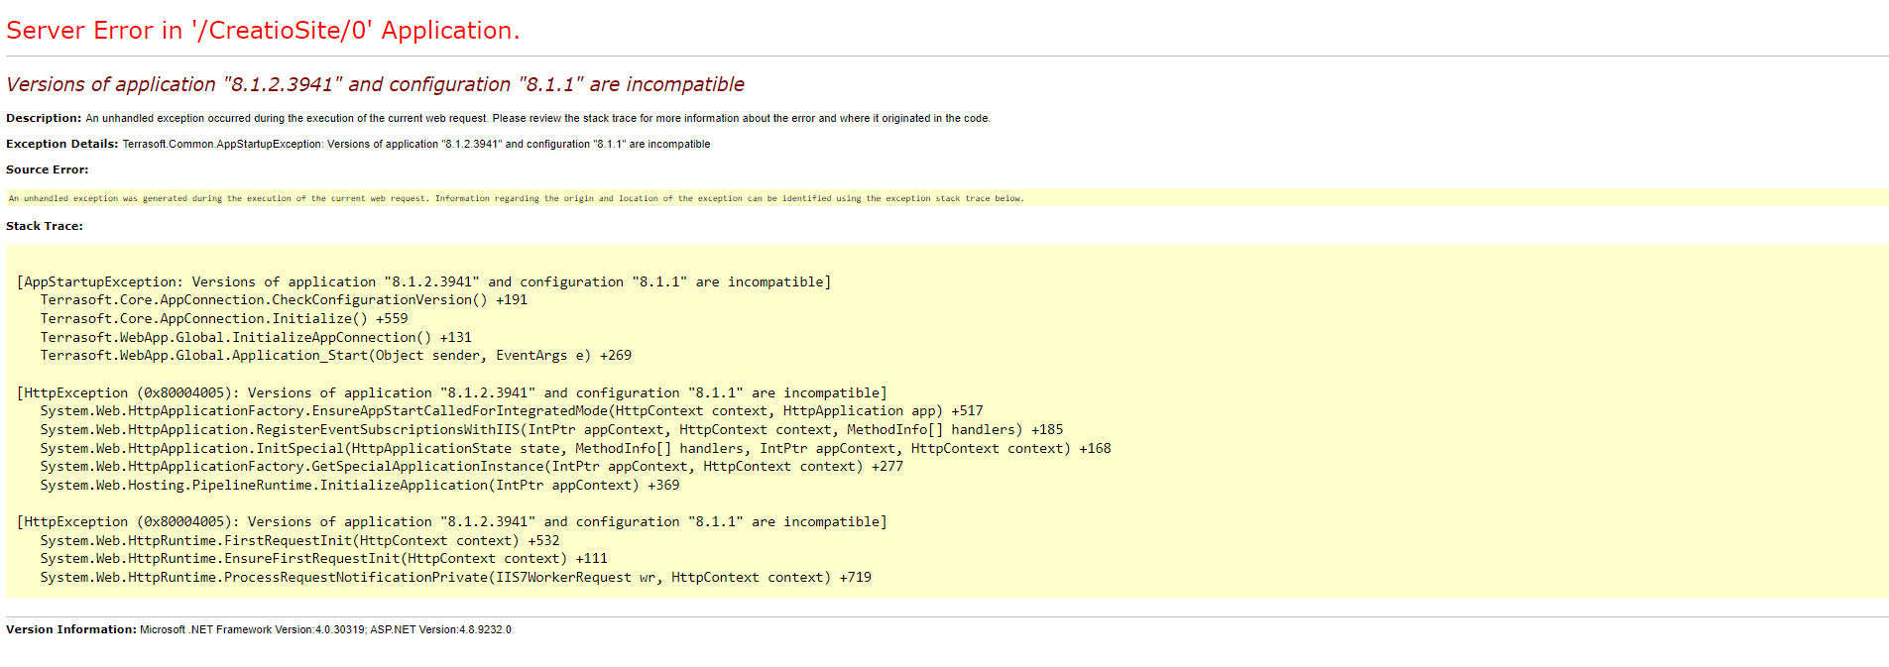This screenshot has width=1889, height=667.
Task: Click the Application_Start(Object sender, EventArgs e) line
Action: [336, 356]
